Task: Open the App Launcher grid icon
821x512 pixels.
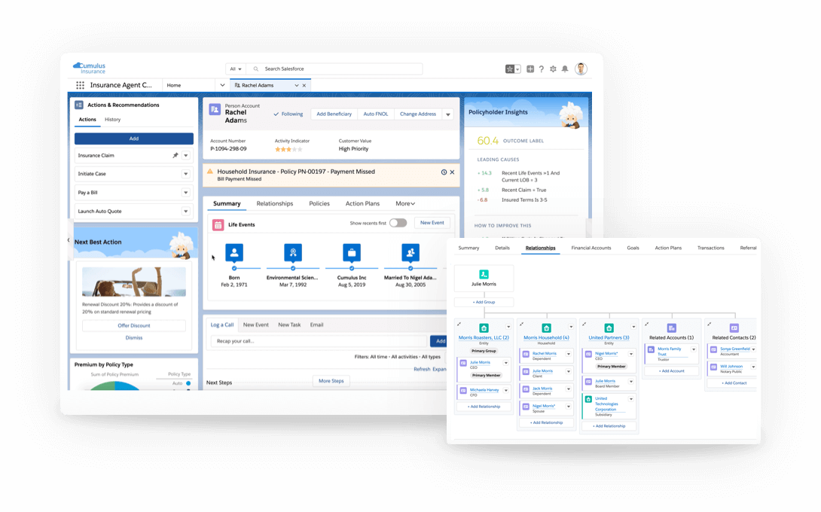Action: click(x=80, y=86)
